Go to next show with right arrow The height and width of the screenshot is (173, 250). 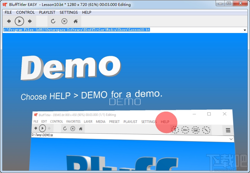coord(30,21)
